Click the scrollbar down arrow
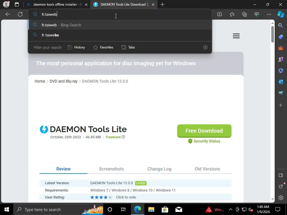Image resolution: width=287 pixels, height=215 pixels. click(x=272, y=199)
